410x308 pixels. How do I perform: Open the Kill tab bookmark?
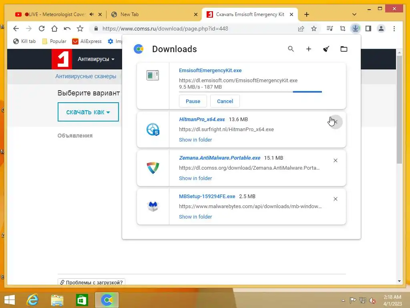(24, 41)
